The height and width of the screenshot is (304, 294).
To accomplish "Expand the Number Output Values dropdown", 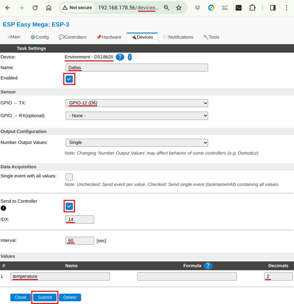I will [x=137, y=142].
